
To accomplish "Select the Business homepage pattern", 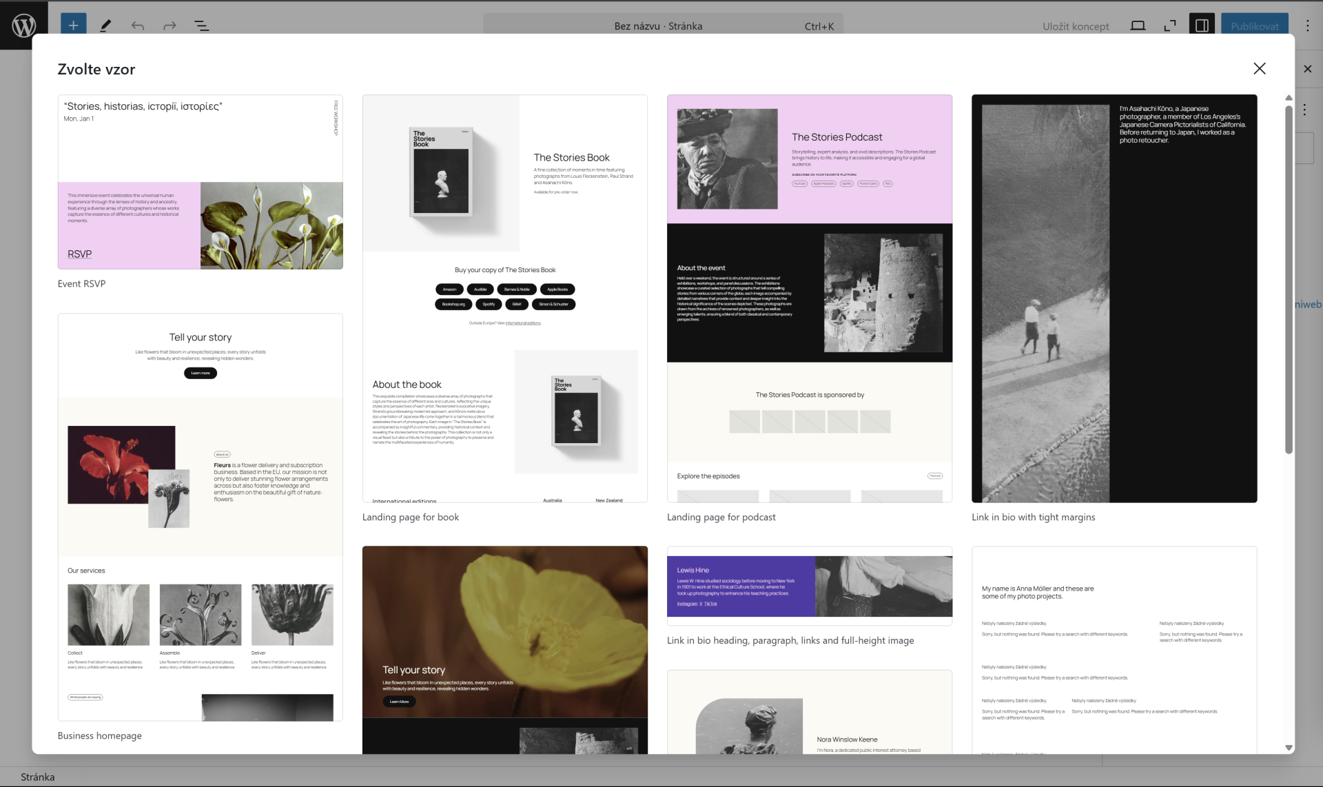I will coord(200,517).
